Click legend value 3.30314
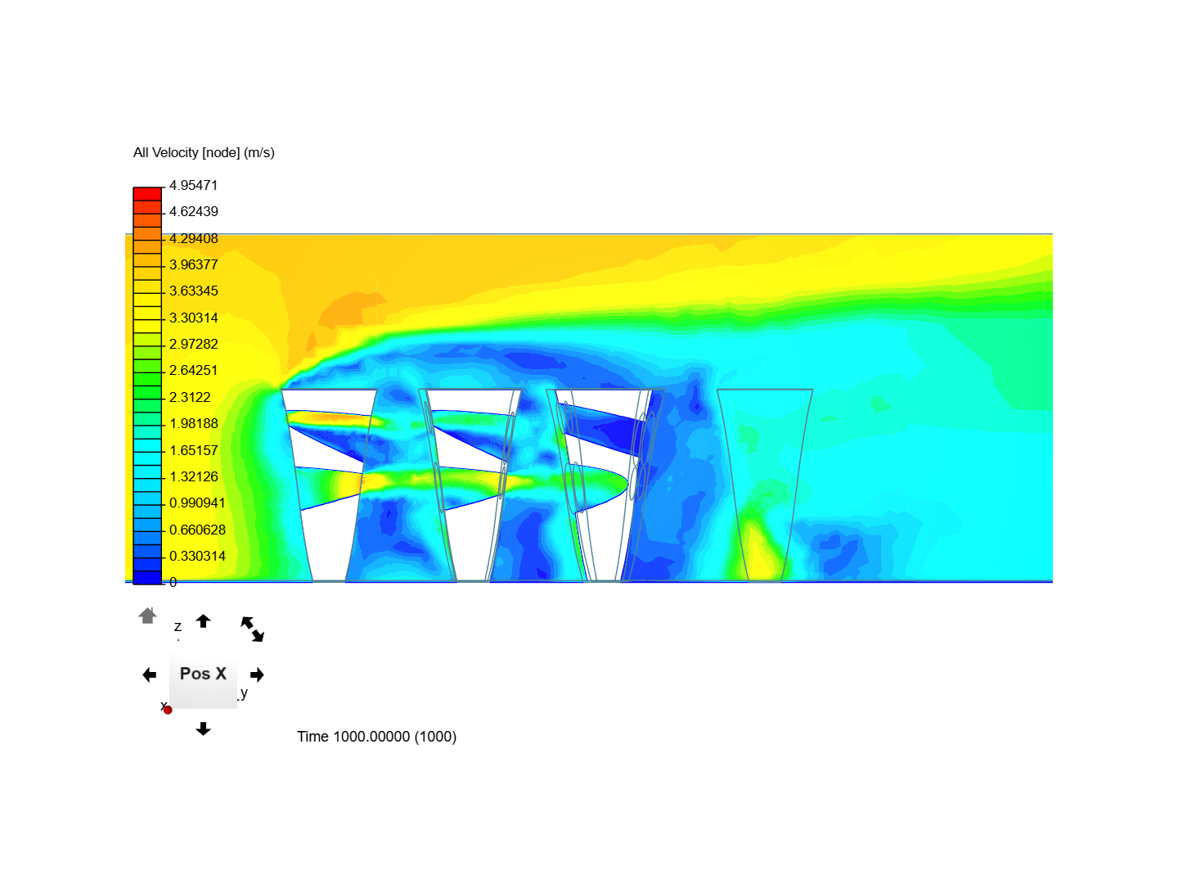This screenshot has width=1178, height=884. [x=194, y=318]
